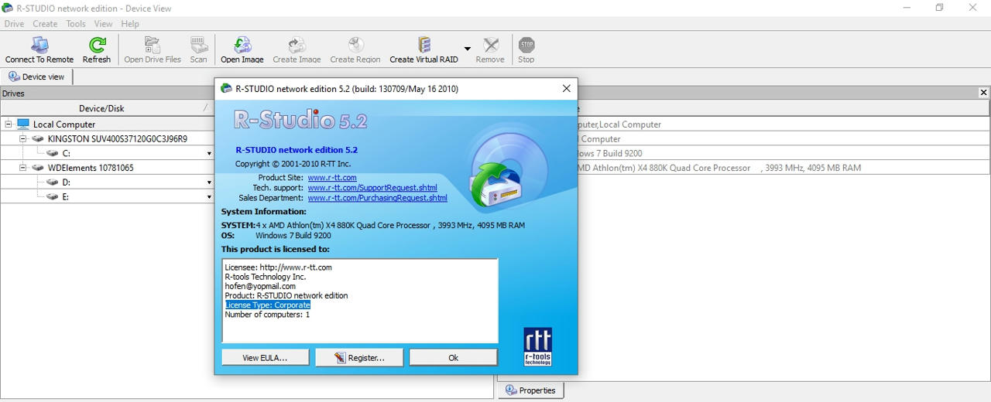Close the properties panel with the X
Viewport: 991px width, 402px height.
[983, 93]
